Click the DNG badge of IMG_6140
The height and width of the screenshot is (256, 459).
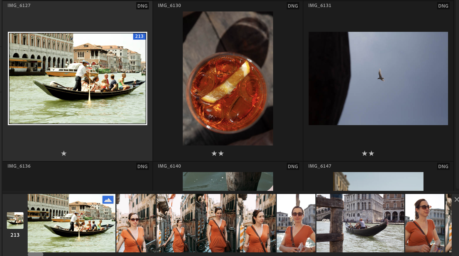pyautogui.click(x=293, y=166)
